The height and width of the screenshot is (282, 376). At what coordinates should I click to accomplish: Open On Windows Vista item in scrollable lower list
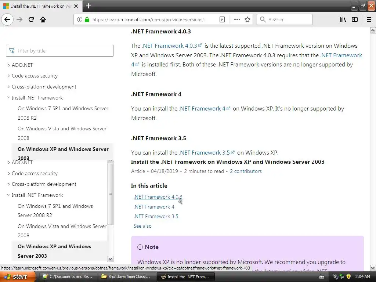[62, 231]
